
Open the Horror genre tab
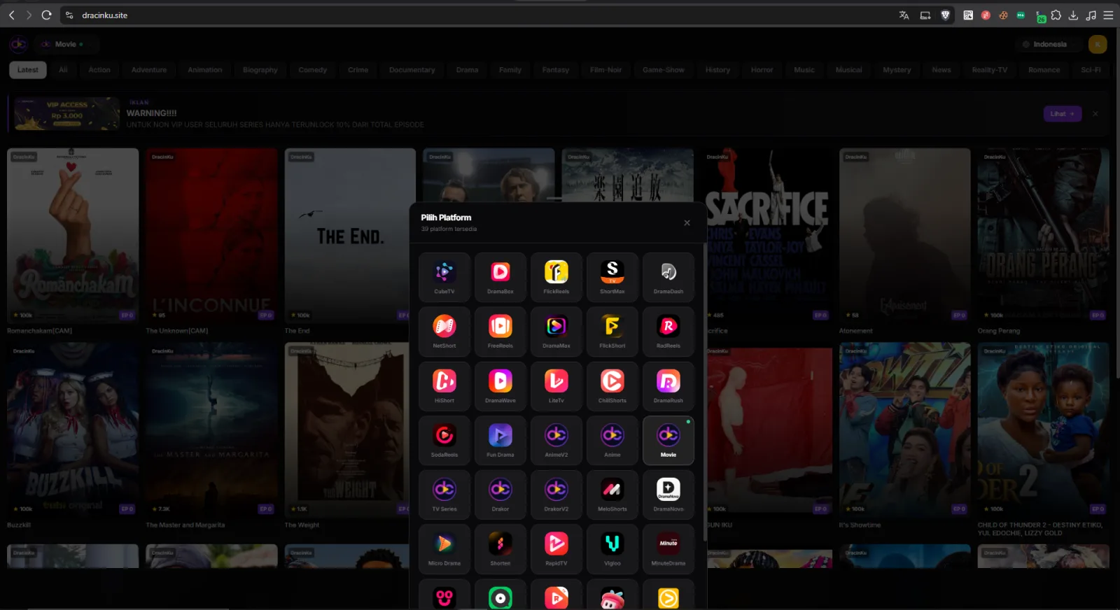click(x=762, y=70)
